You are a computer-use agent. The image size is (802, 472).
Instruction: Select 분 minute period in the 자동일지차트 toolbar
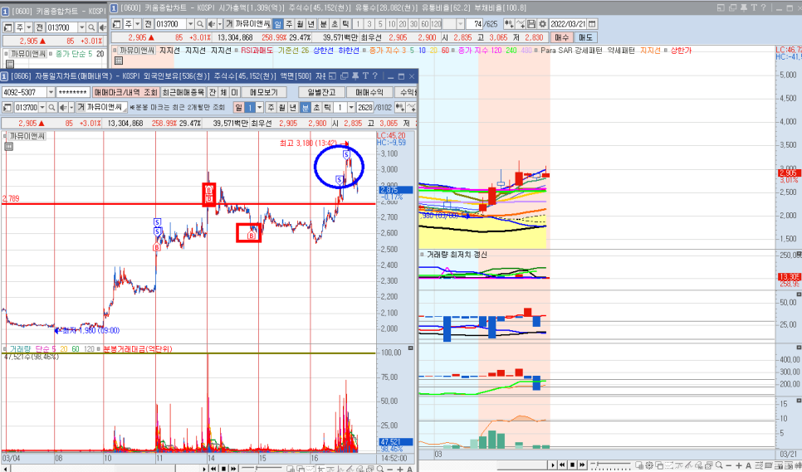point(305,107)
